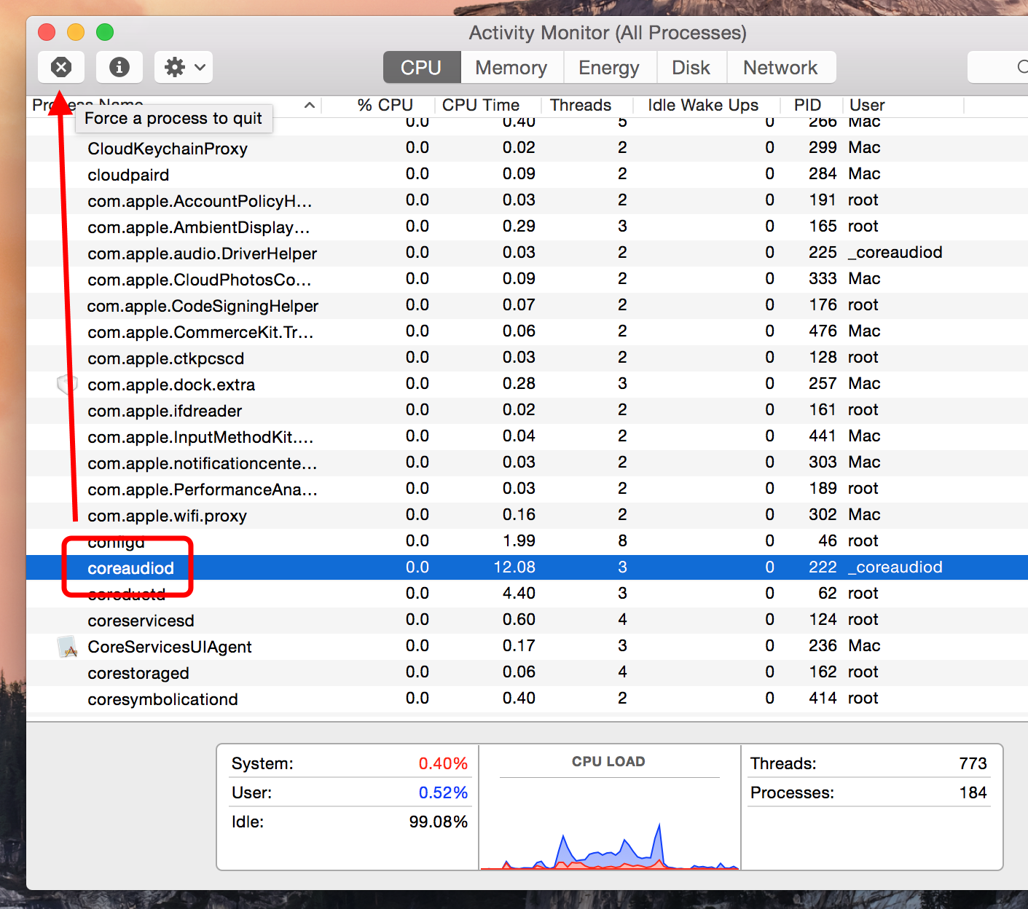The height and width of the screenshot is (909, 1028).
Task: Select the CPU tab
Action: (421, 68)
